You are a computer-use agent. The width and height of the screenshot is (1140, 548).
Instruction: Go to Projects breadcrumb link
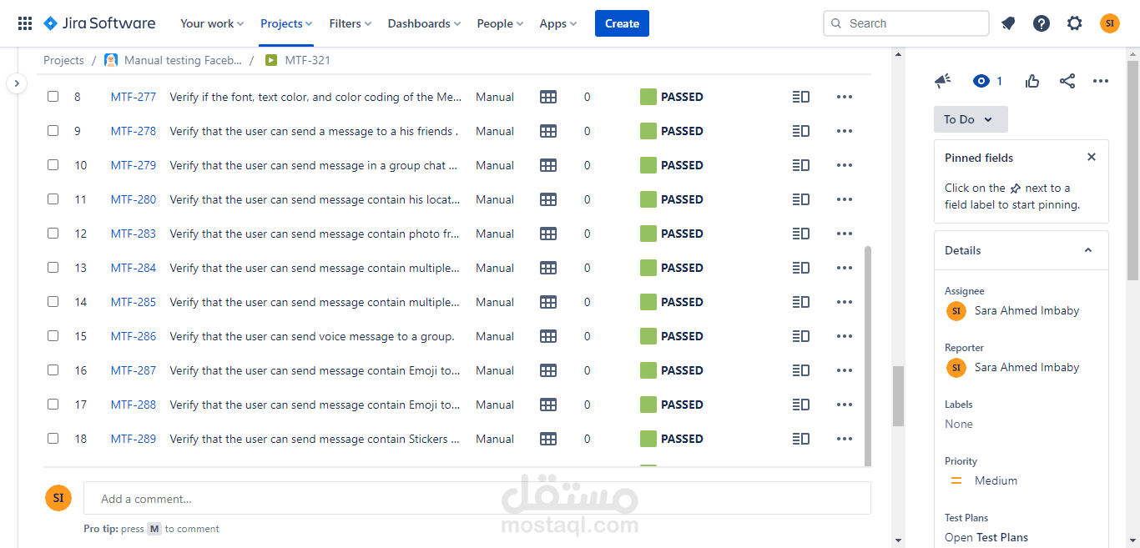coord(63,60)
